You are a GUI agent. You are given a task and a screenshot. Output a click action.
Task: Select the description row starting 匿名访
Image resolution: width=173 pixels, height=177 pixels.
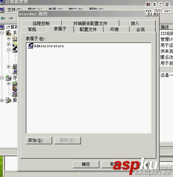167,57
